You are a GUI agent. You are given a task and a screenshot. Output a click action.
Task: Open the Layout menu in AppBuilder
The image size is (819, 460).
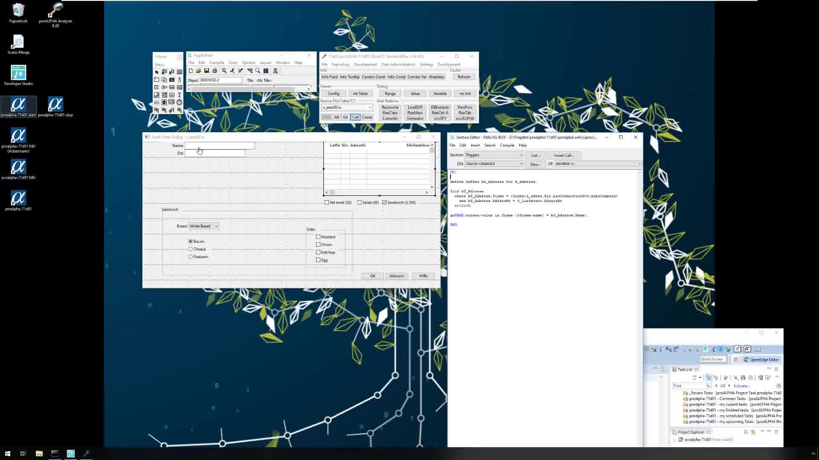click(x=265, y=63)
